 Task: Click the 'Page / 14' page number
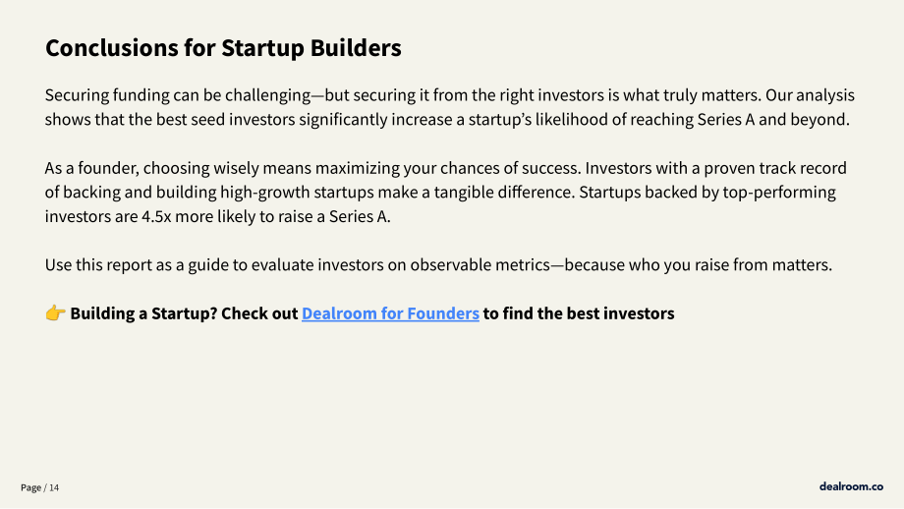coord(39,487)
